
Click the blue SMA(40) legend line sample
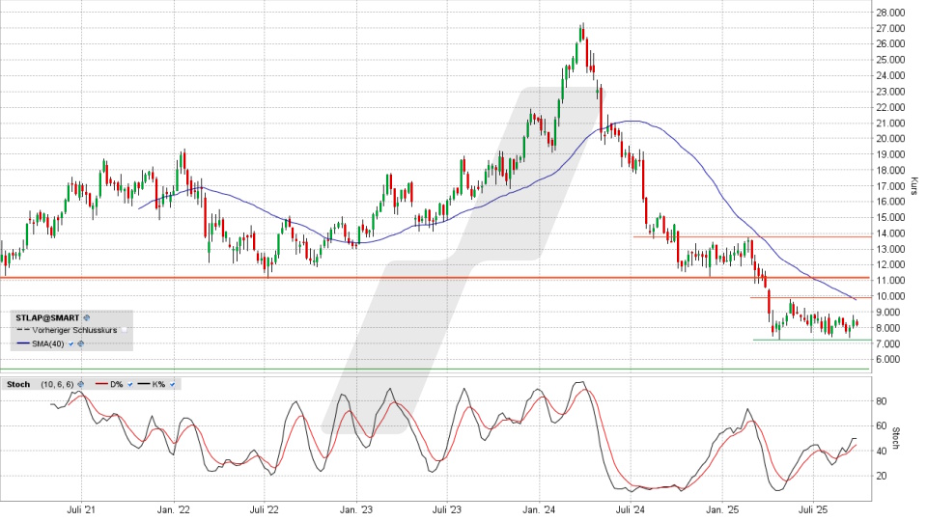22,343
